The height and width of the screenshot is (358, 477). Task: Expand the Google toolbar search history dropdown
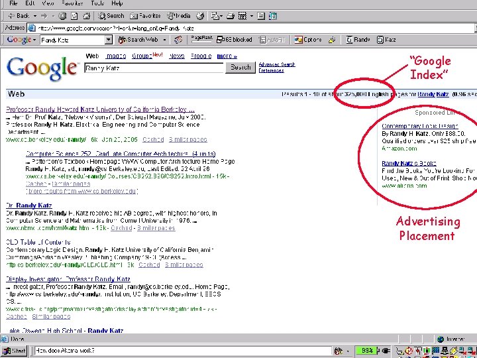coord(109,40)
